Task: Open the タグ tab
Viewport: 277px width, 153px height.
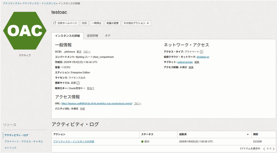Action: pyautogui.click(x=107, y=36)
